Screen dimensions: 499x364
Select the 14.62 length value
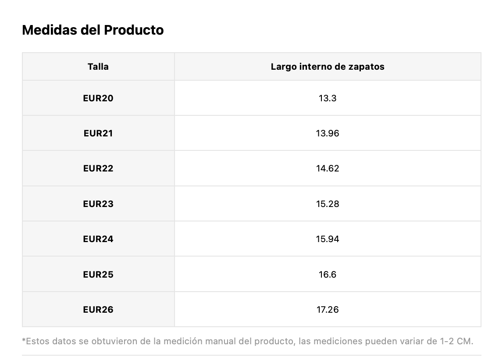pos(328,168)
